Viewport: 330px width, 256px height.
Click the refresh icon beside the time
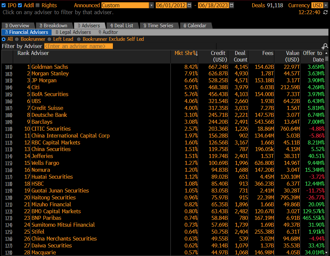click(x=325, y=12)
